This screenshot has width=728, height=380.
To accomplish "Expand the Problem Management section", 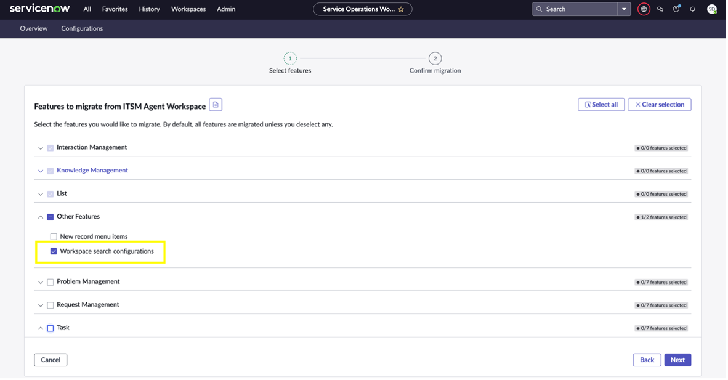I will click(41, 283).
